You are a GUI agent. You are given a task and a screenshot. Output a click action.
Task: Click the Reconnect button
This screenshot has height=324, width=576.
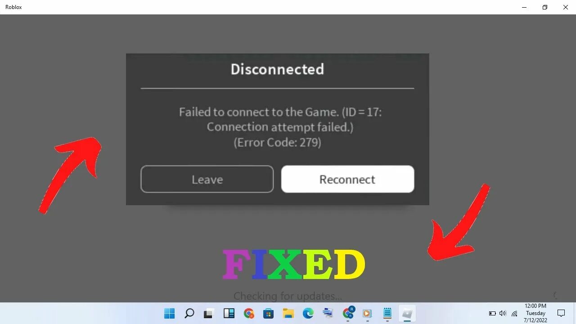(x=347, y=179)
